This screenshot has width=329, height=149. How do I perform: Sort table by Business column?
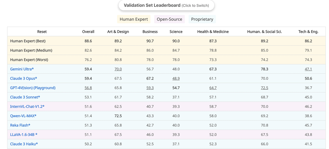pos(150,32)
